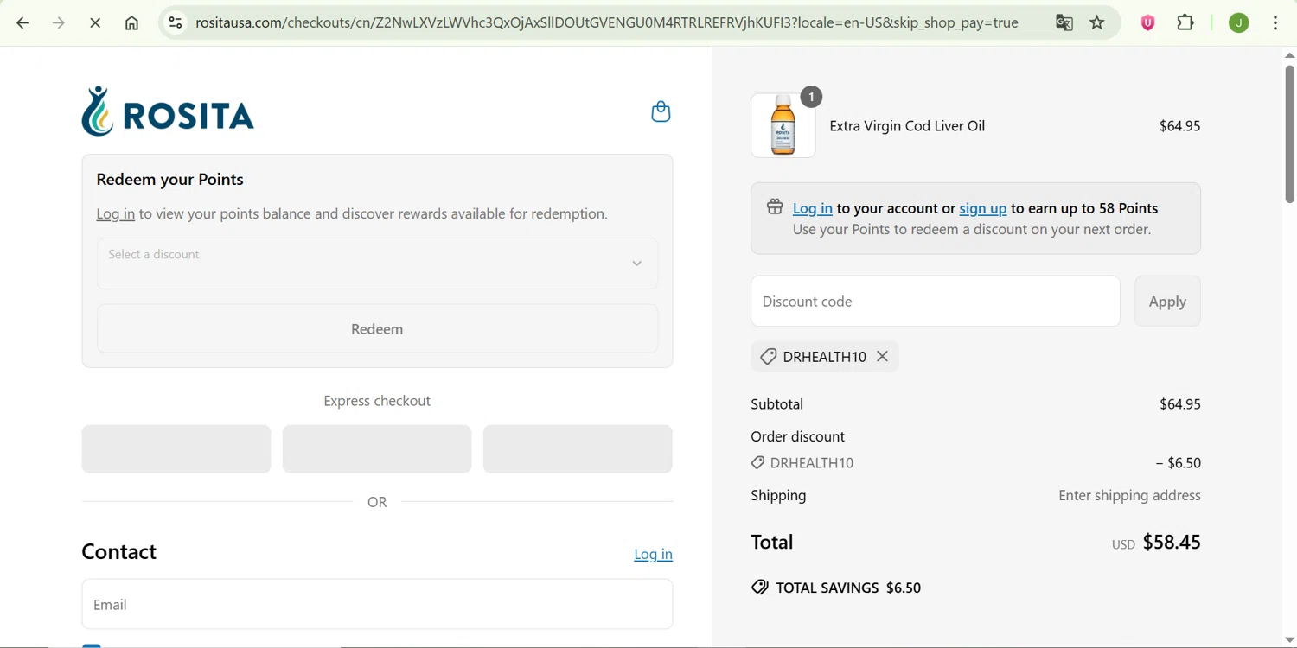This screenshot has width=1297, height=648.
Task: Click the Enter shipping address text
Action: (x=1129, y=495)
